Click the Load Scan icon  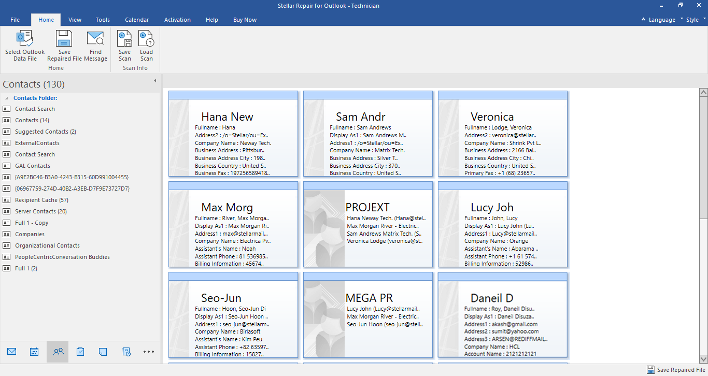(x=147, y=39)
